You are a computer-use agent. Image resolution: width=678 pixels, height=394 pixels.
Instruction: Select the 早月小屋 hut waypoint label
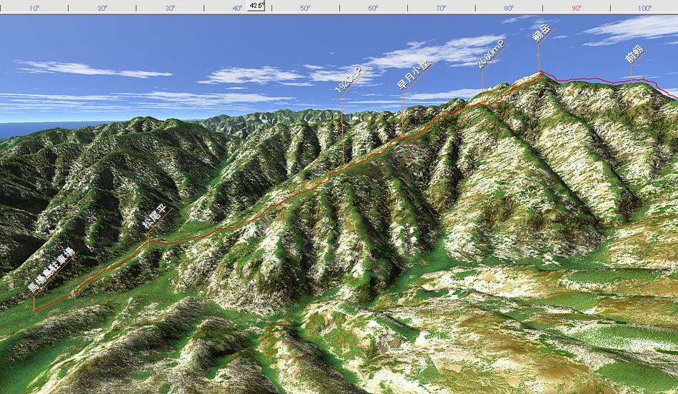point(414,74)
